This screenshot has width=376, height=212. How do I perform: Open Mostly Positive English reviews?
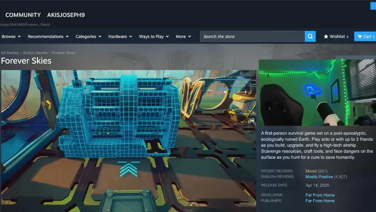coord(319,177)
